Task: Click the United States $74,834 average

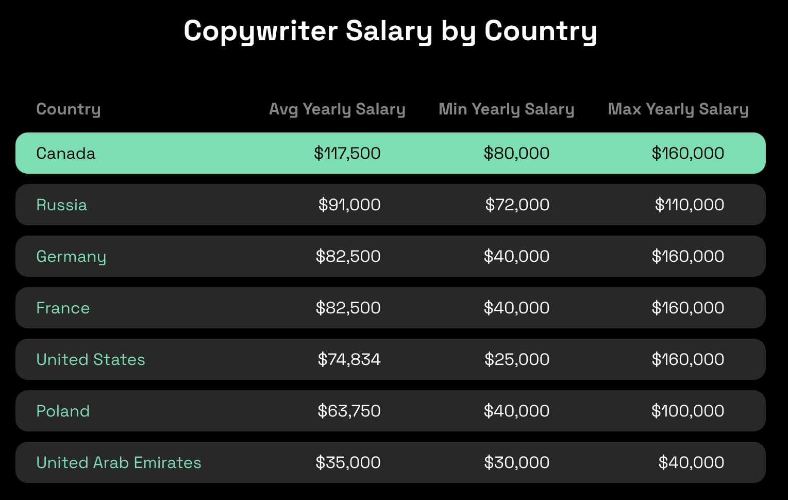Action: click(349, 360)
